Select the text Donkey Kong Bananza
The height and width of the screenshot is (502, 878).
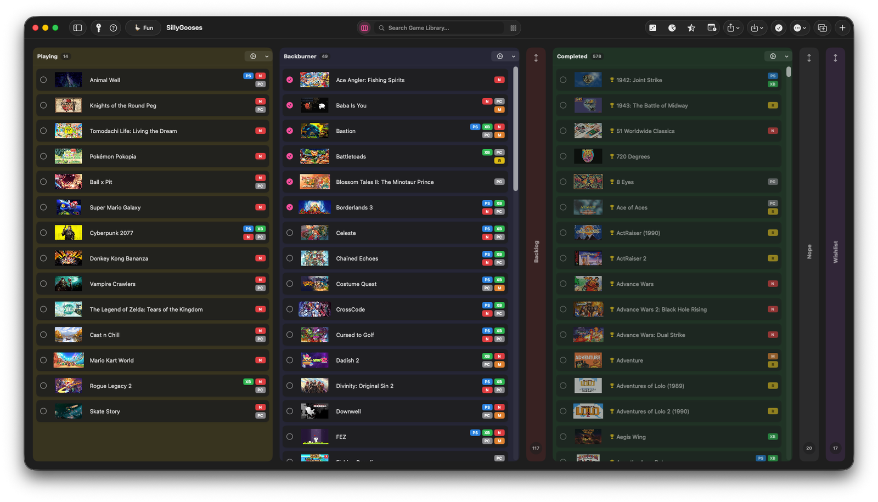click(x=119, y=258)
